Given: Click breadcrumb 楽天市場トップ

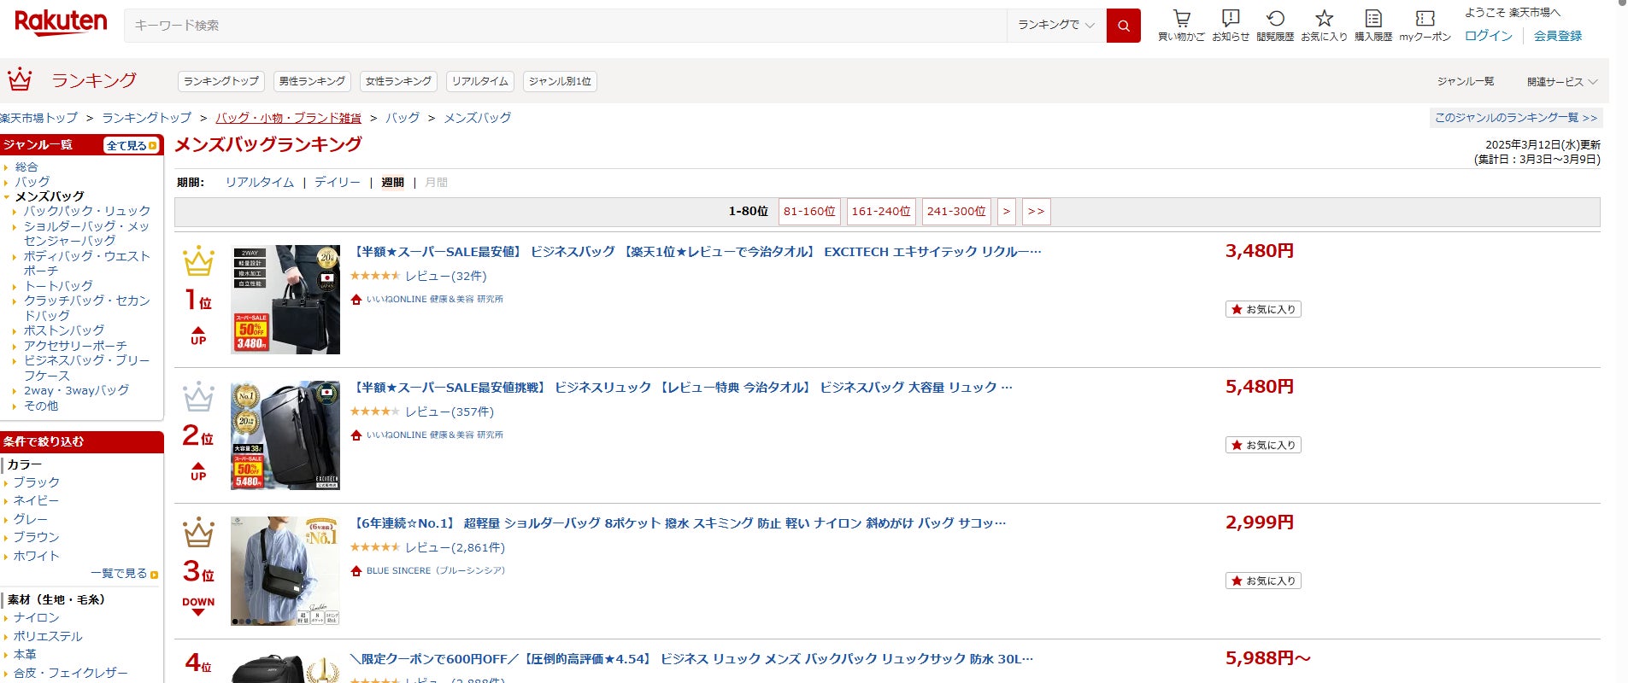Looking at the screenshot, I should tap(38, 118).
